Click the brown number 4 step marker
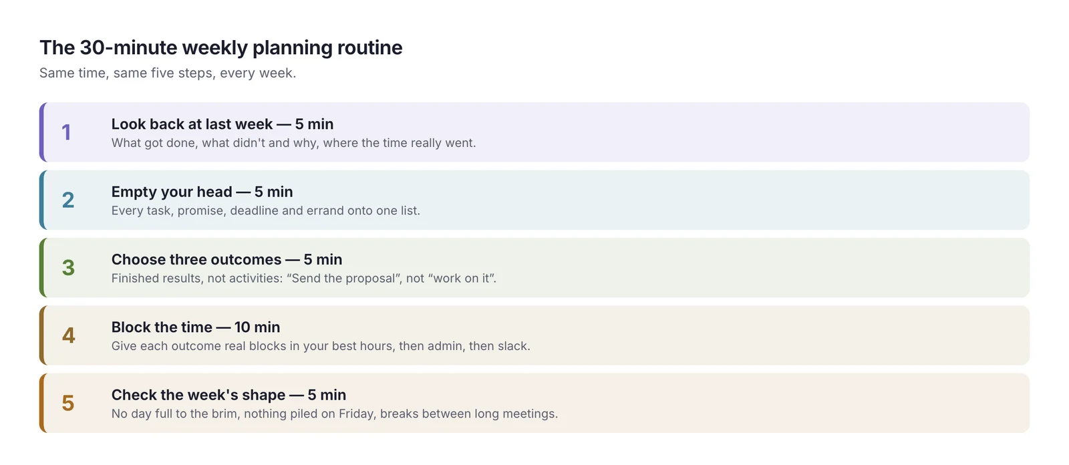 pos(69,335)
